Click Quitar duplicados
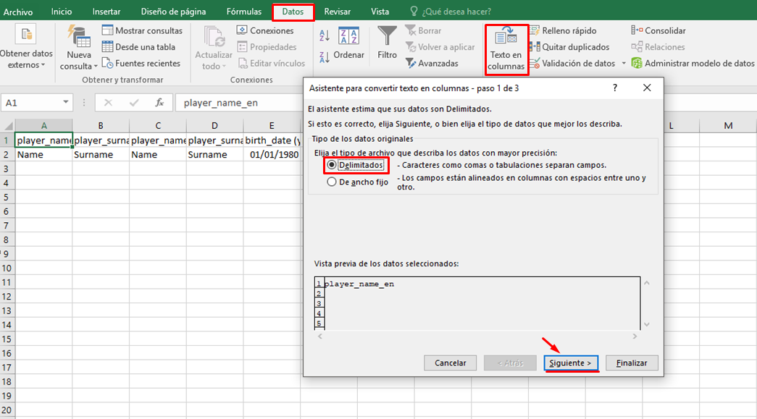Viewport: 757px width, 419px height. tap(569, 47)
